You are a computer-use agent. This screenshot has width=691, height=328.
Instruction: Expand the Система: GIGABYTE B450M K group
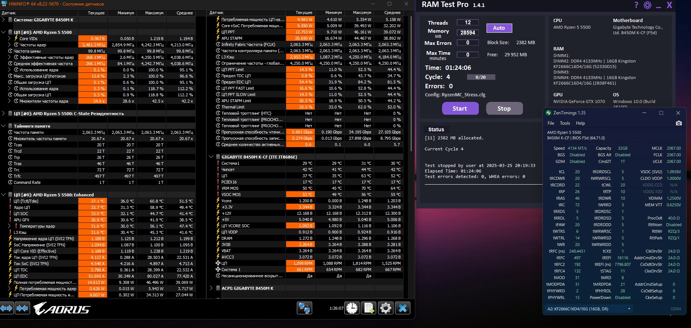[x=4, y=20]
